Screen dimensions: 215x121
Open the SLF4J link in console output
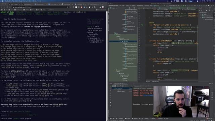coord(148,95)
